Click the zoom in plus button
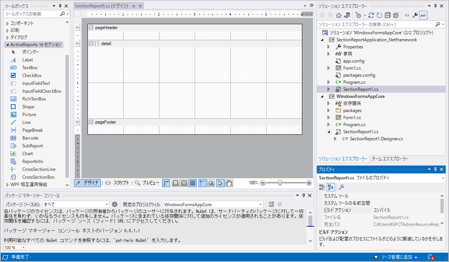This screenshot has height=262, width=449. pyautogui.click(x=309, y=183)
